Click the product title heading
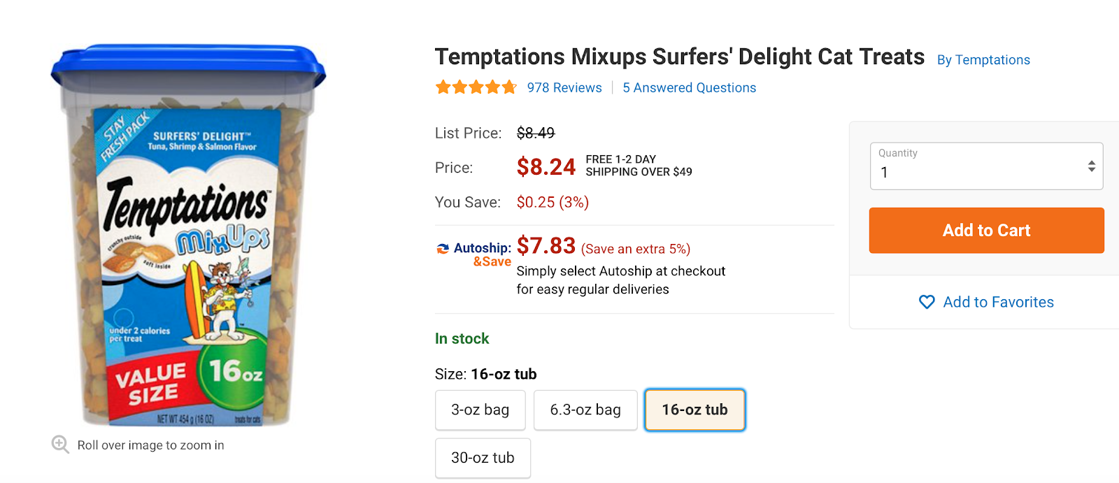Viewport: 1119px width, 483px height. (x=679, y=57)
